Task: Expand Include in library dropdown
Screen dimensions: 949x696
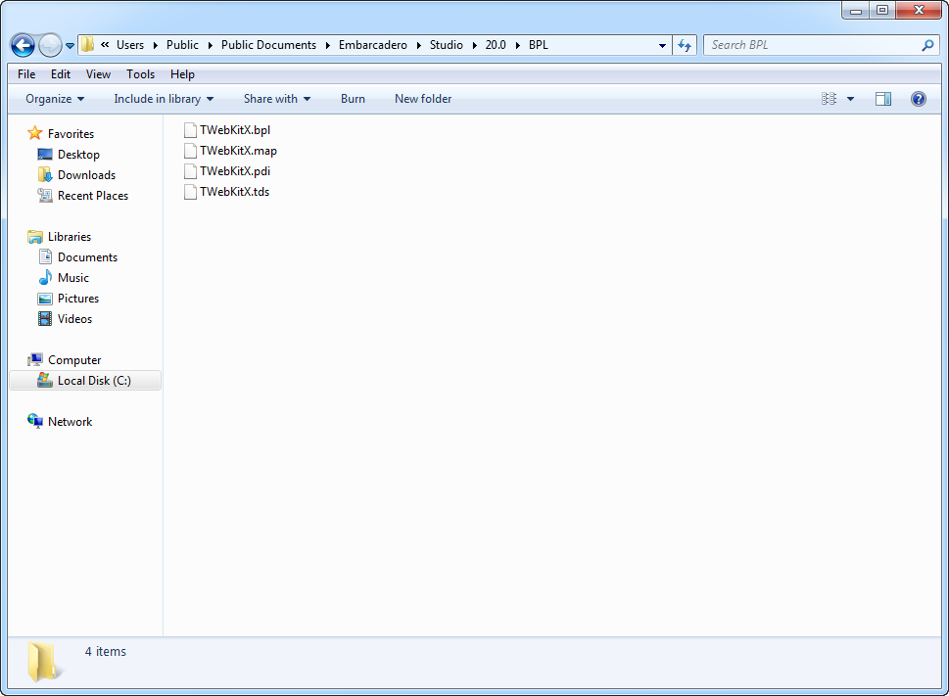Action: coord(164,99)
